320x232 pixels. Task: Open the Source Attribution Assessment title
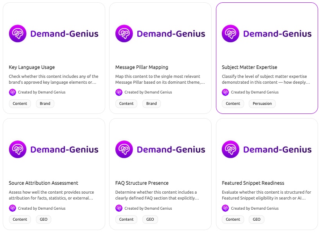[43, 183]
